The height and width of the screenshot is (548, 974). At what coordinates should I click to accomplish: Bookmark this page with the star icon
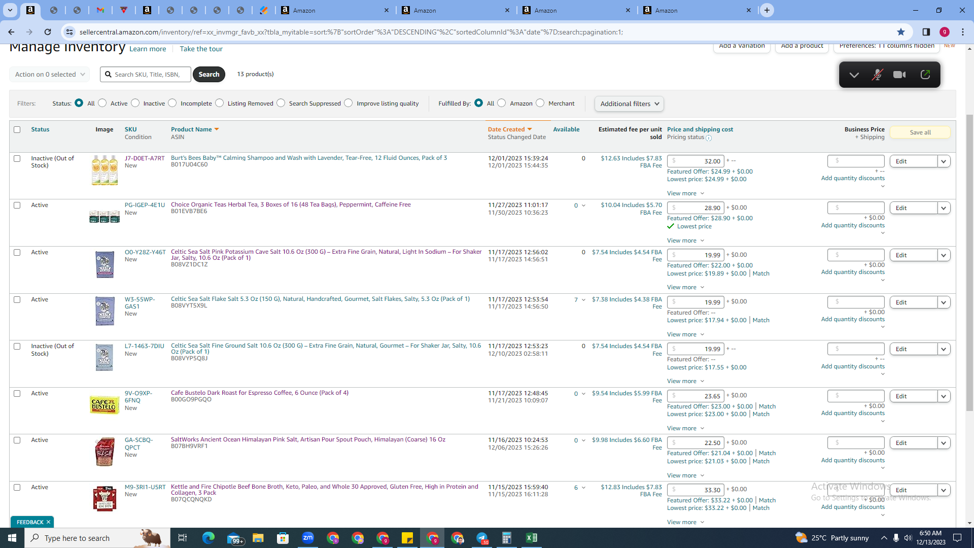pos(901,32)
